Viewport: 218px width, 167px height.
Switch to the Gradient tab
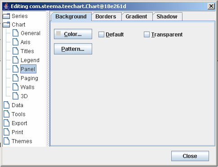pos(136,17)
